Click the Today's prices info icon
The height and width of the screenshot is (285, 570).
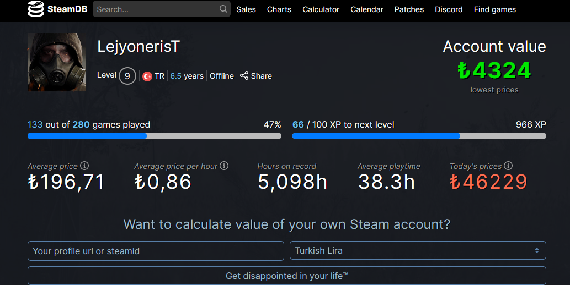tap(508, 166)
